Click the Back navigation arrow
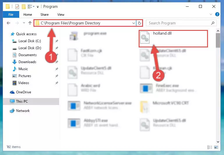The width and height of the screenshot is (224, 155). 8,23
